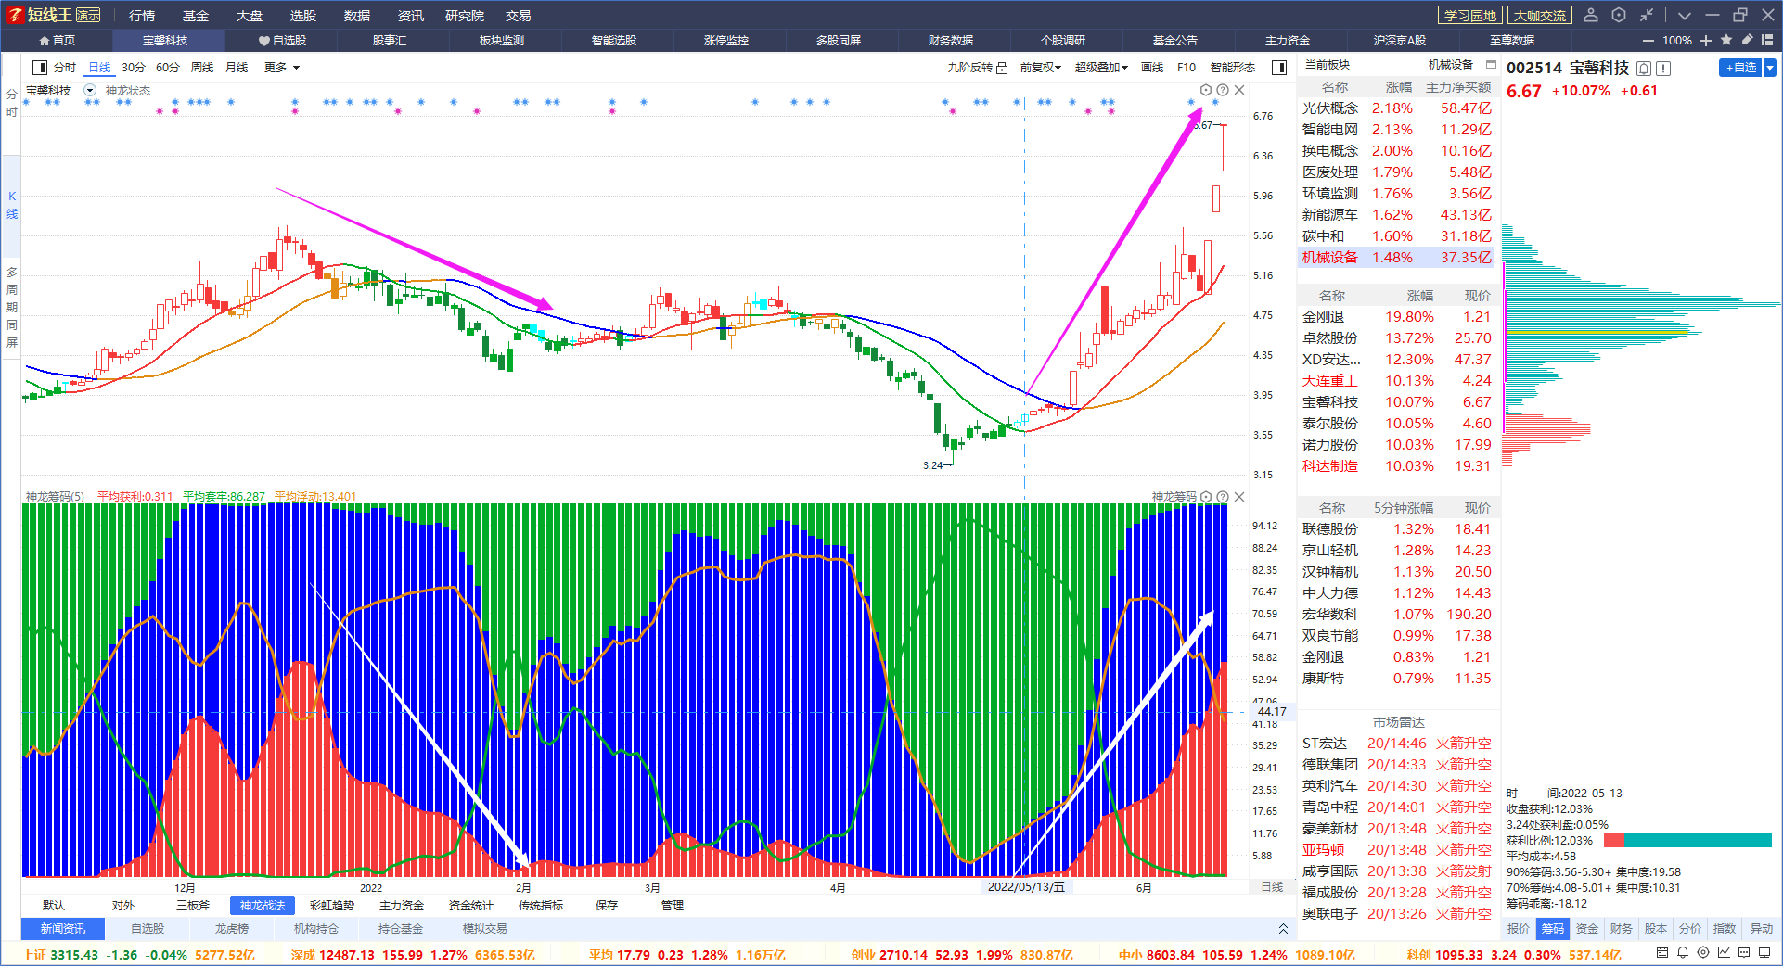1783x966 pixels.
Task: Switch to 主力资金 top tab
Action: (1288, 41)
